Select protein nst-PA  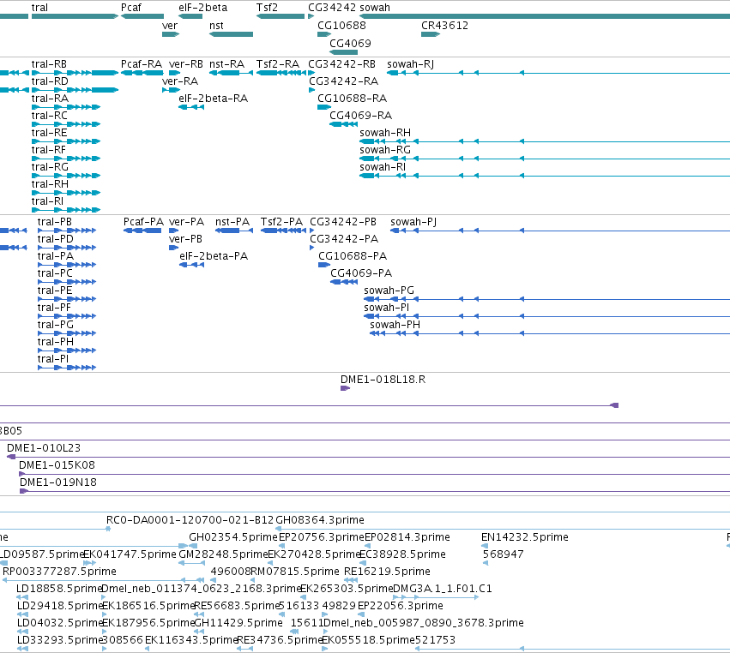coord(232,222)
